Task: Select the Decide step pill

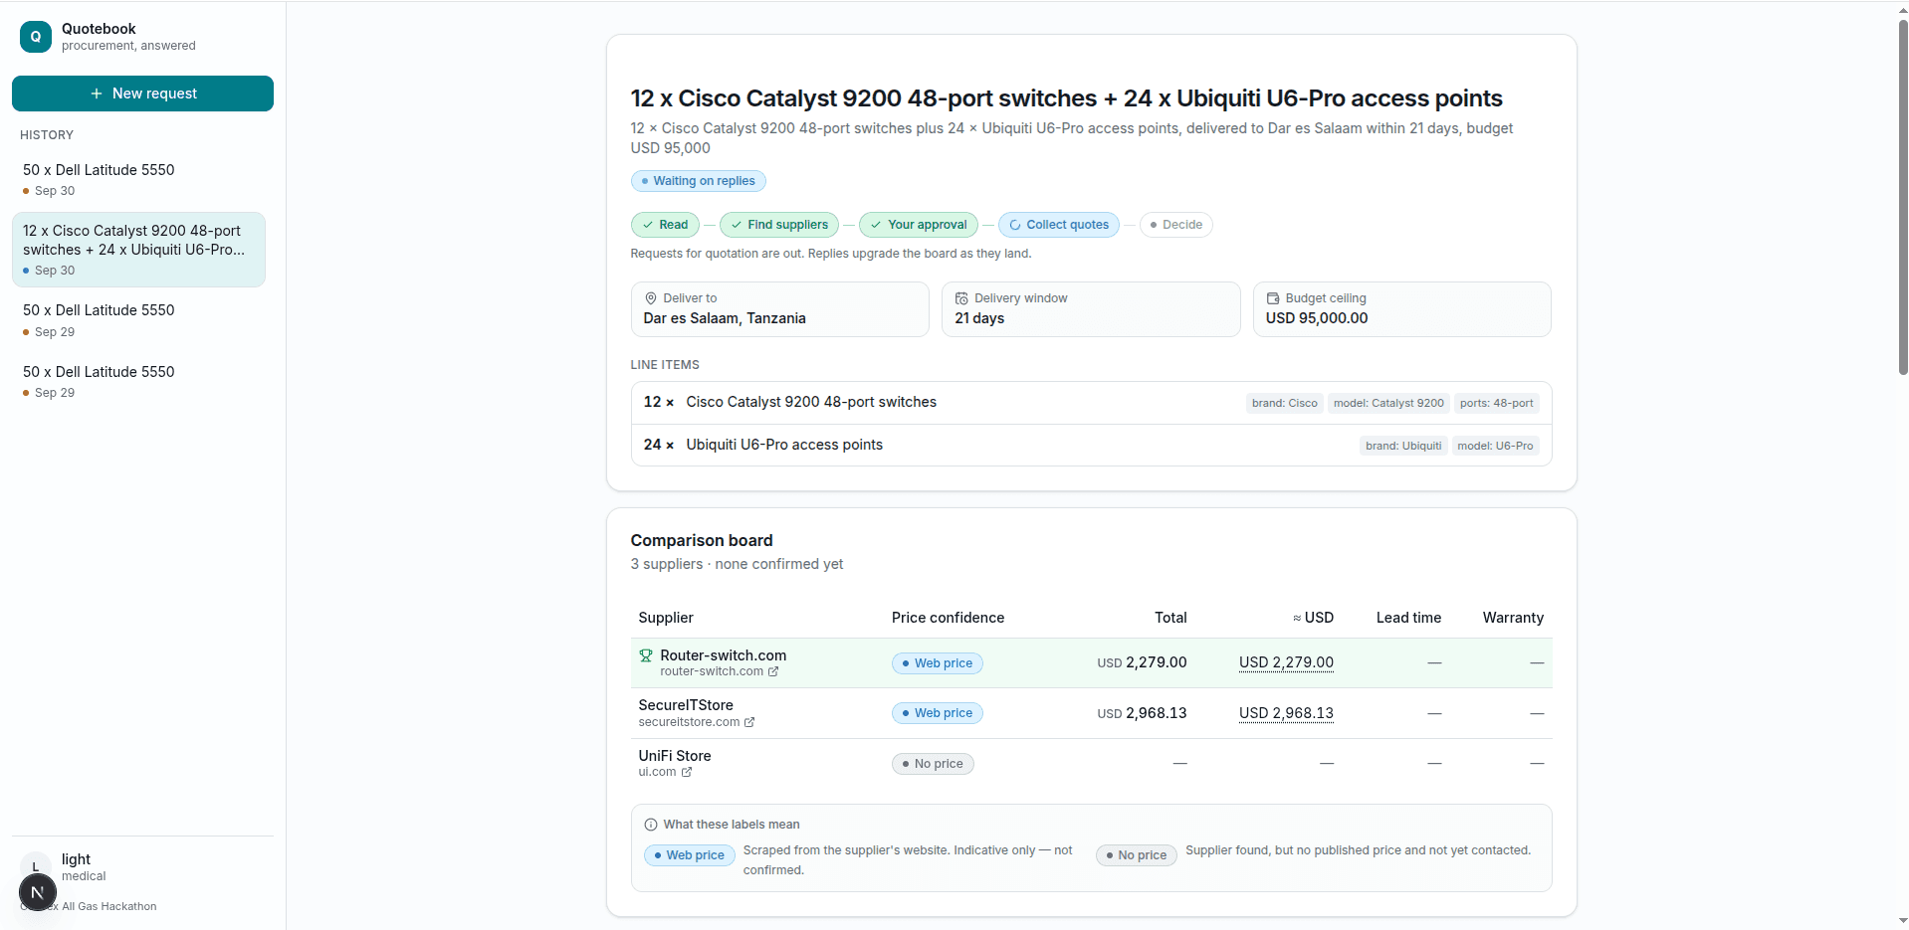Action: click(1175, 225)
